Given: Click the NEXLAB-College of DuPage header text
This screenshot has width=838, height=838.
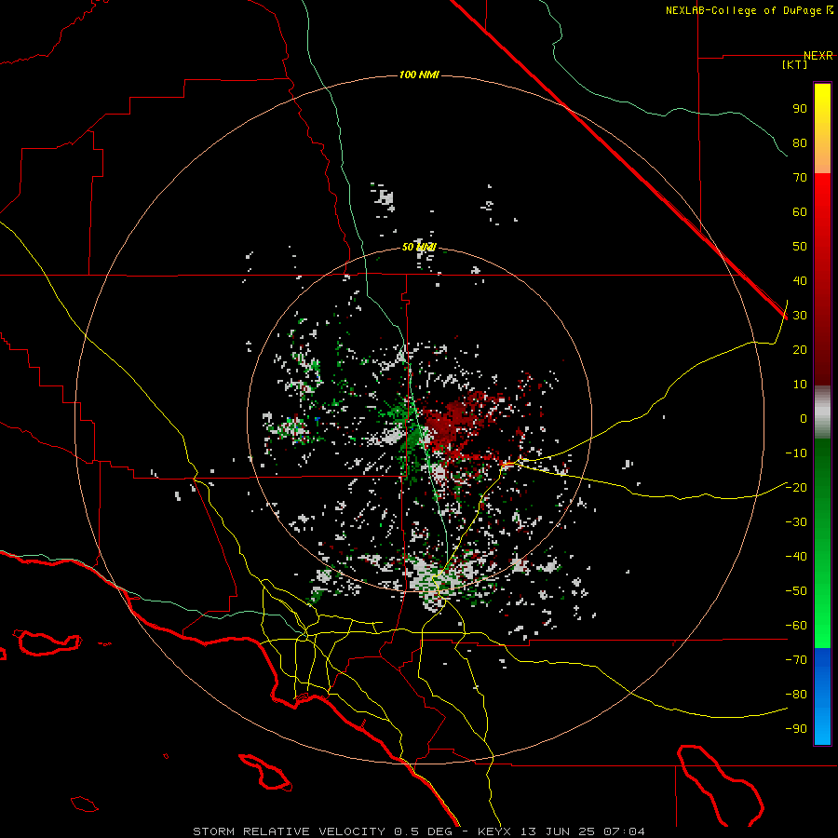Looking at the screenshot, I should coord(750,10).
